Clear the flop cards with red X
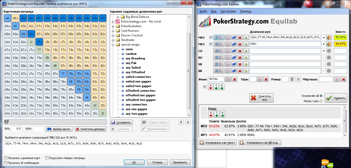Image resolution: width=351 pixels, height=168 pixels. pos(234,79)
